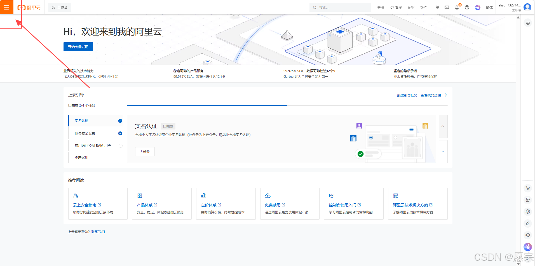
Task: Open the 控制台使用入门 link
Action: [x=343, y=205]
